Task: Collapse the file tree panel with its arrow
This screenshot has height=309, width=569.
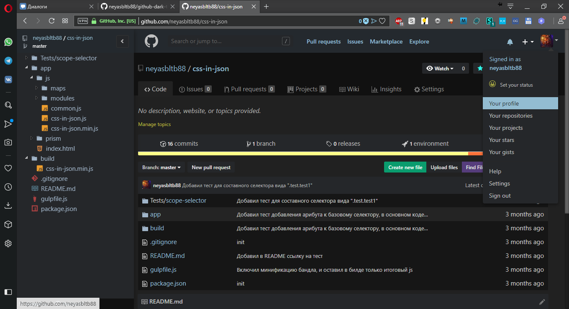Action: pyautogui.click(x=122, y=41)
